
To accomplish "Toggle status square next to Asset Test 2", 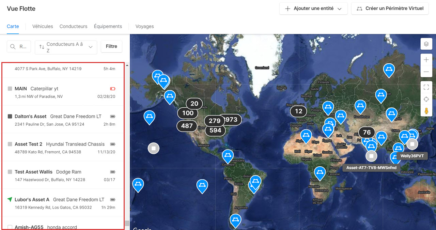I will coord(10,144).
